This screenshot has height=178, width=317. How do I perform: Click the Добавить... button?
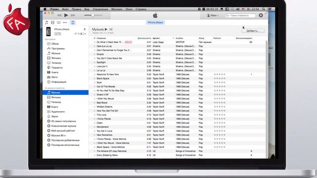[253, 31]
